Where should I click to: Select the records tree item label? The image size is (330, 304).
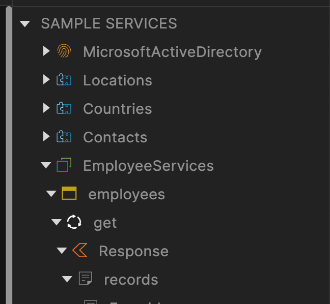point(131,280)
